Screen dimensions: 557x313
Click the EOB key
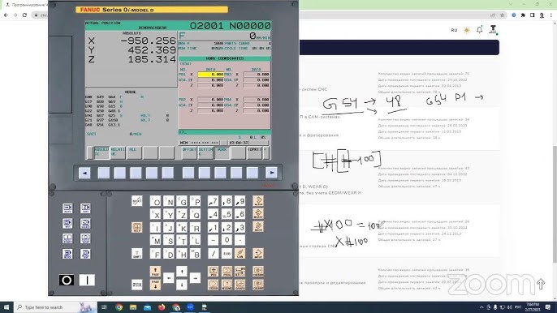(x=227, y=253)
